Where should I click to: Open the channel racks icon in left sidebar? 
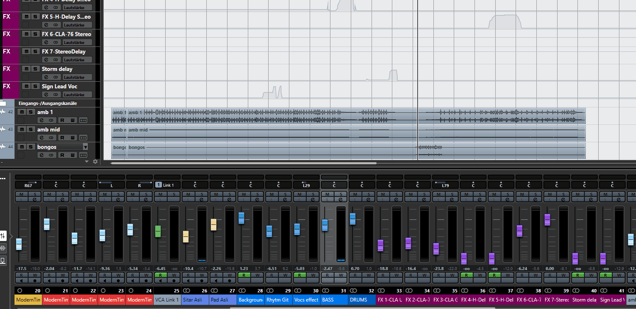coord(3,248)
